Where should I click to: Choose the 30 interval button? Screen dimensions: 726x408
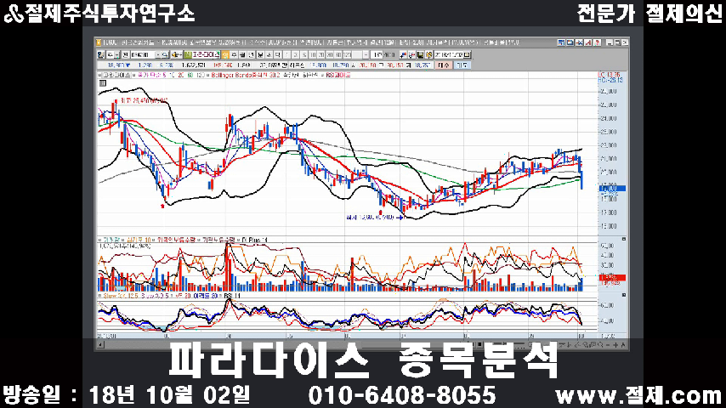click(x=330, y=54)
